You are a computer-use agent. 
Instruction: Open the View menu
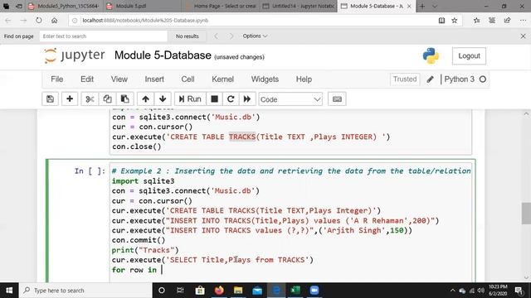pos(119,79)
